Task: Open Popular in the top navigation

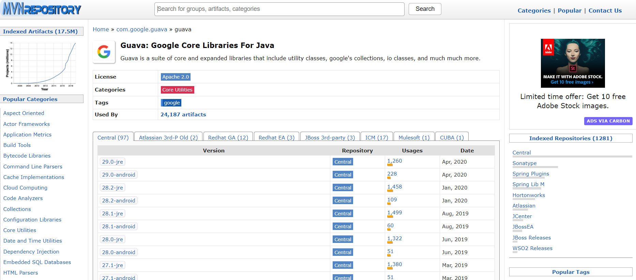Action: [569, 11]
